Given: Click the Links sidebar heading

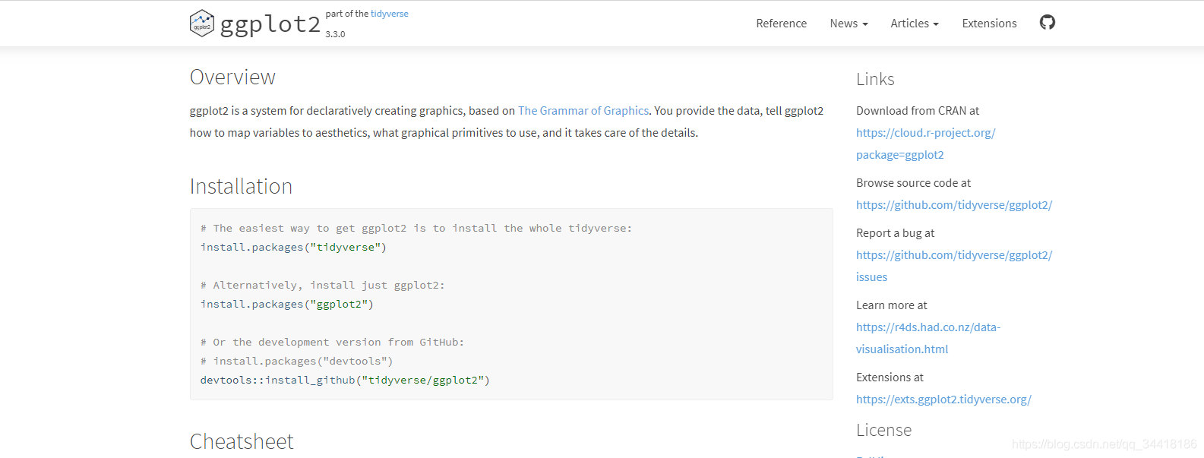Looking at the screenshot, I should click(x=875, y=79).
